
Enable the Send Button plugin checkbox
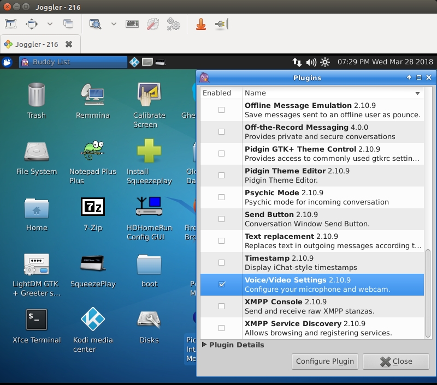[x=222, y=219]
